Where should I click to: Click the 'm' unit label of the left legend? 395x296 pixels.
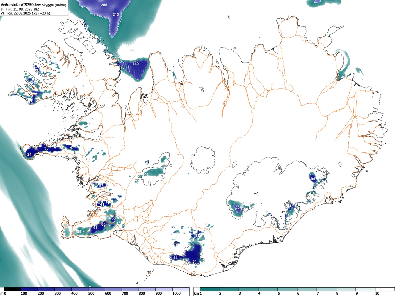[2, 294]
